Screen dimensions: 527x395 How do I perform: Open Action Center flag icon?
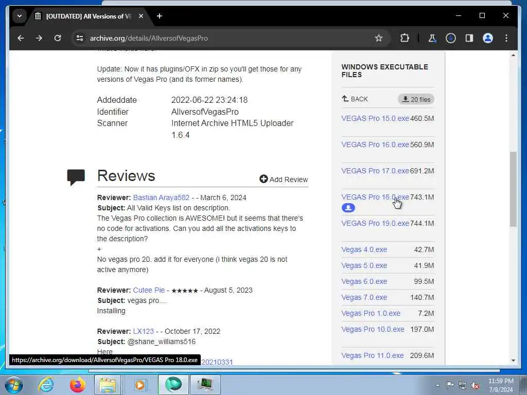449,385
